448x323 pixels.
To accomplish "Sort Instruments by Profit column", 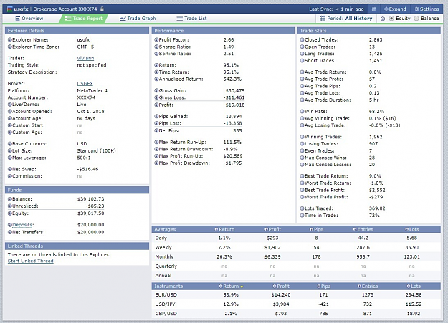I will pyautogui.click(x=283, y=286).
